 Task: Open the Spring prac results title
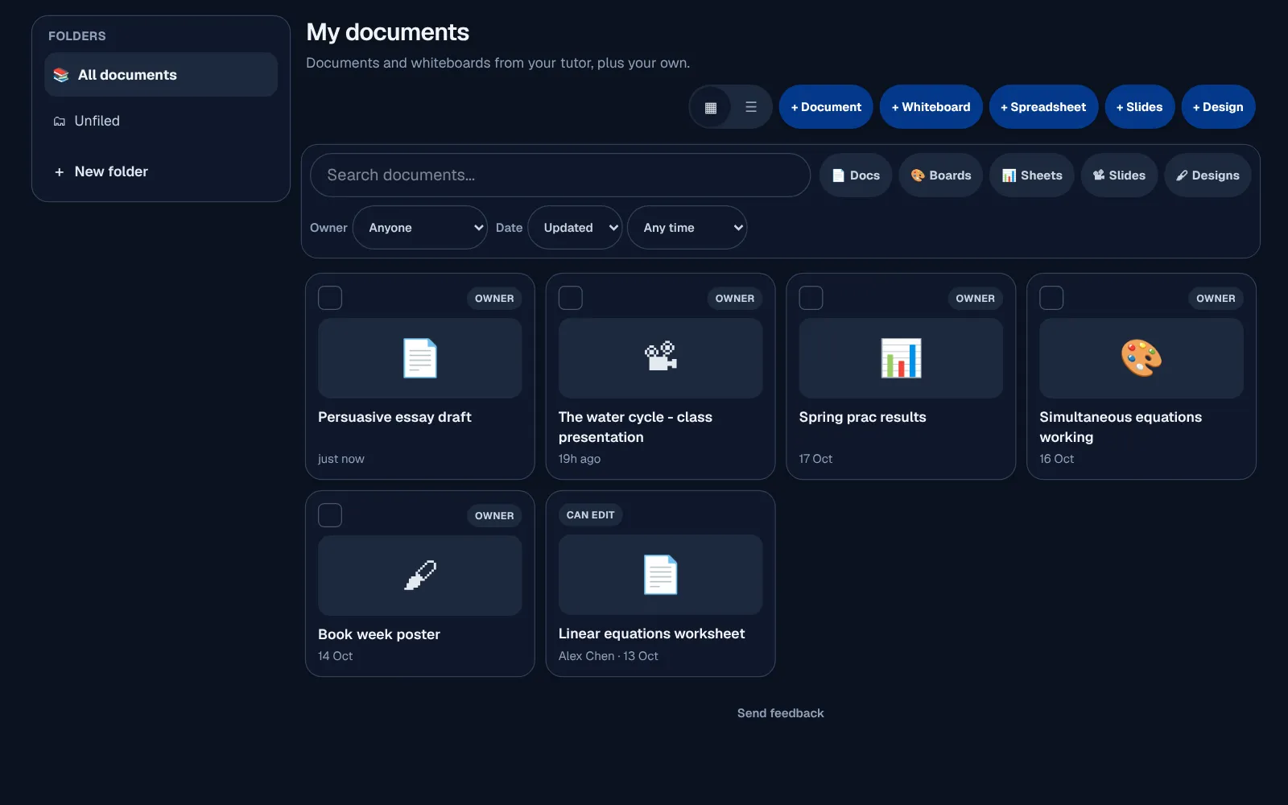(x=862, y=417)
